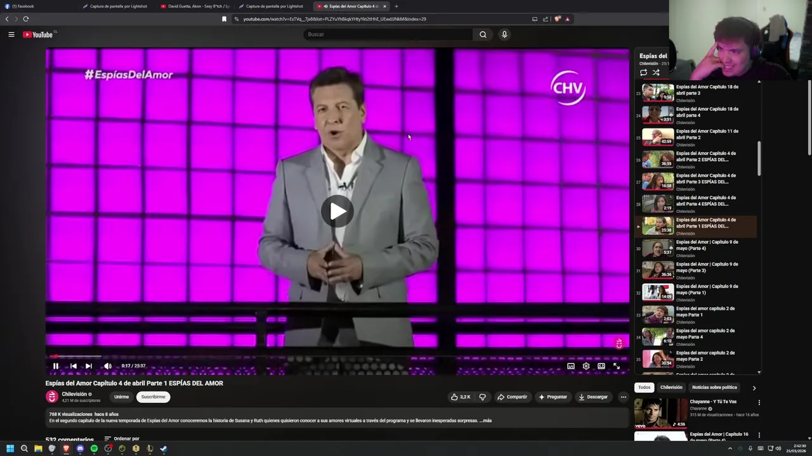812x456 pixels.
Task: Seek on the red video progress bar
Action: coord(337,357)
